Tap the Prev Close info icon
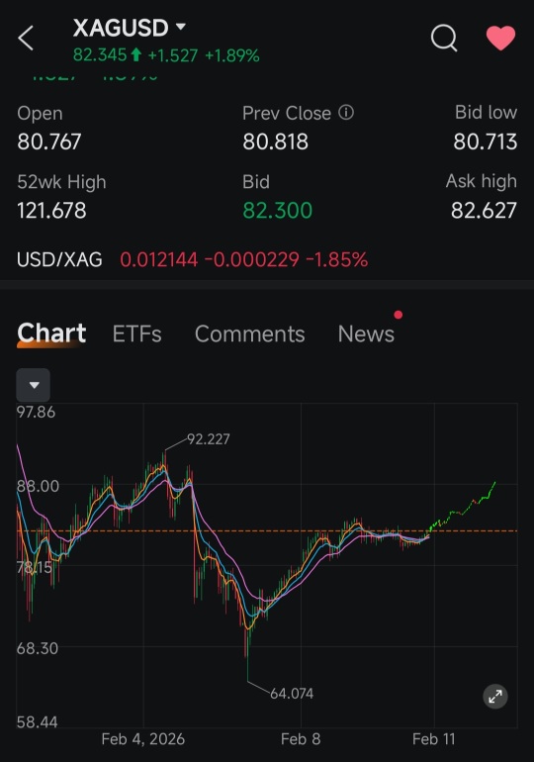Viewport: 534px width, 762px height. [x=346, y=113]
